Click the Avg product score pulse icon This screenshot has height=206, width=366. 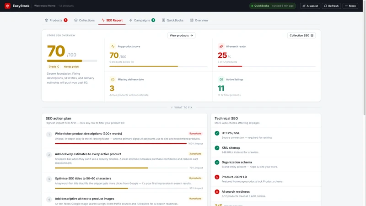point(113,46)
